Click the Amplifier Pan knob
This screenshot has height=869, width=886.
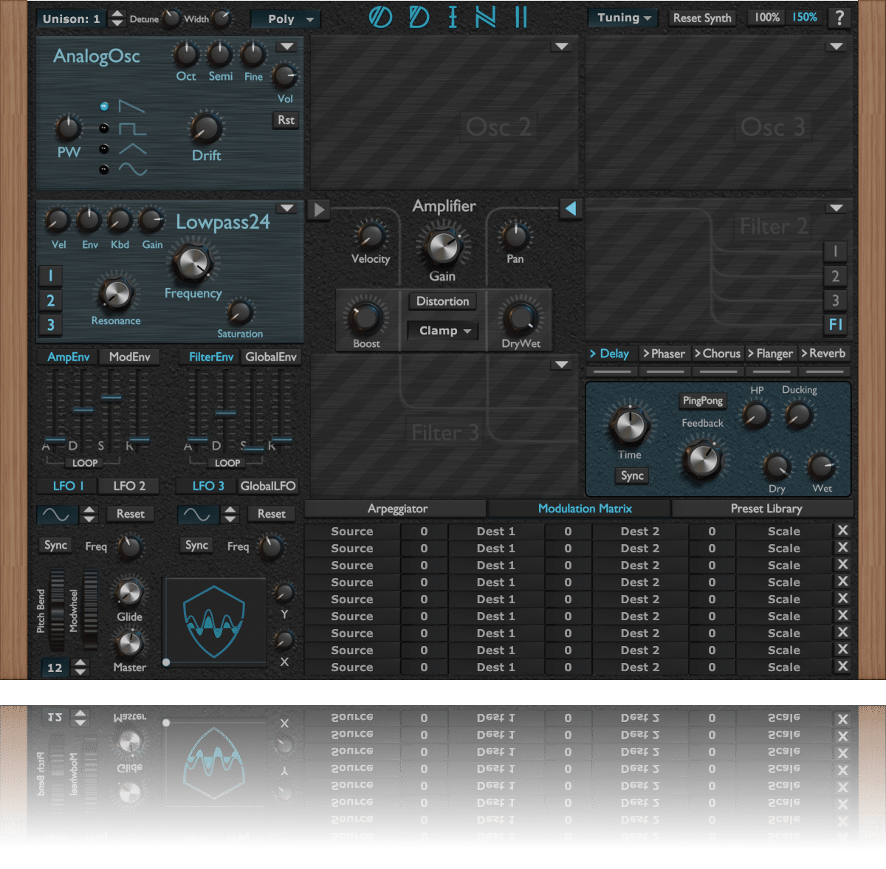(x=515, y=236)
